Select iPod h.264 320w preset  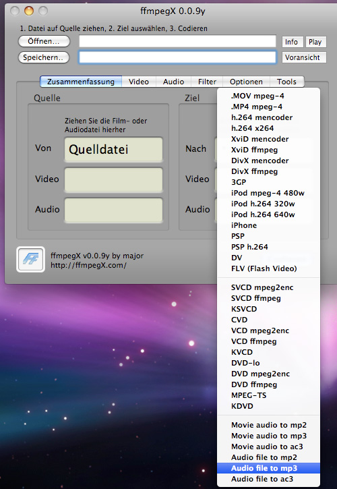pyautogui.click(x=268, y=204)
